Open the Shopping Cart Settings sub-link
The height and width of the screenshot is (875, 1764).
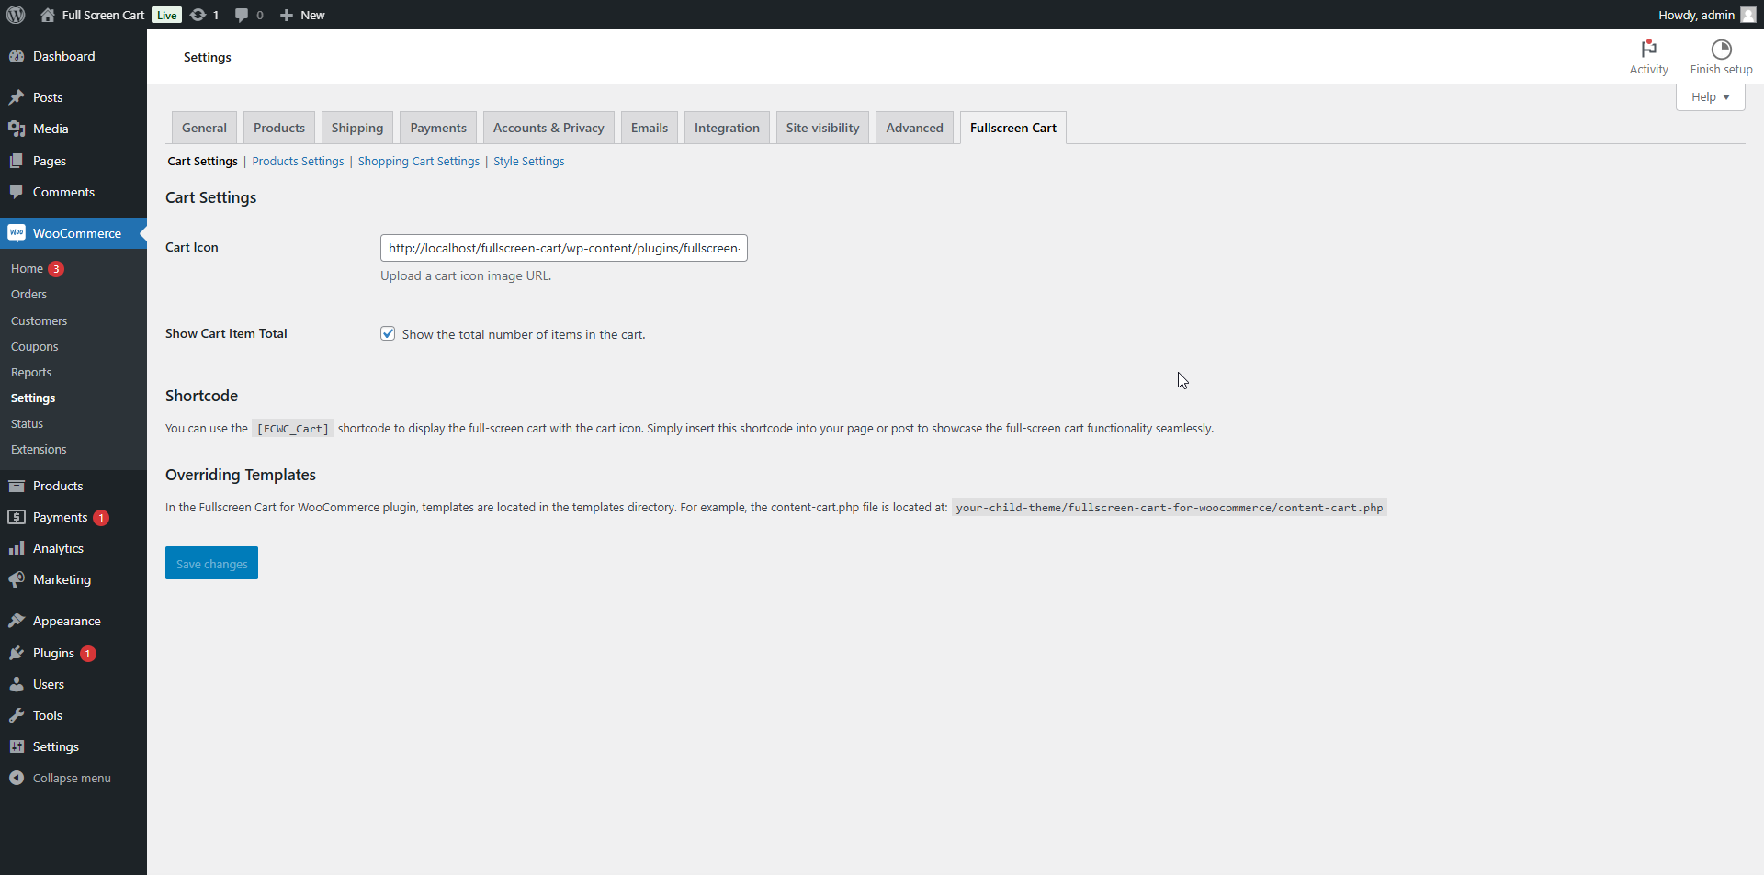point(419,161)
